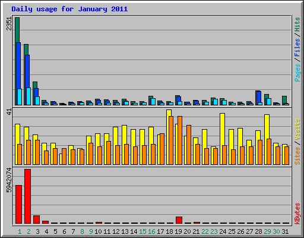Select the blue Files bar for day 28
The height and width of the screenshot is (238, 304).
point(259,96)
